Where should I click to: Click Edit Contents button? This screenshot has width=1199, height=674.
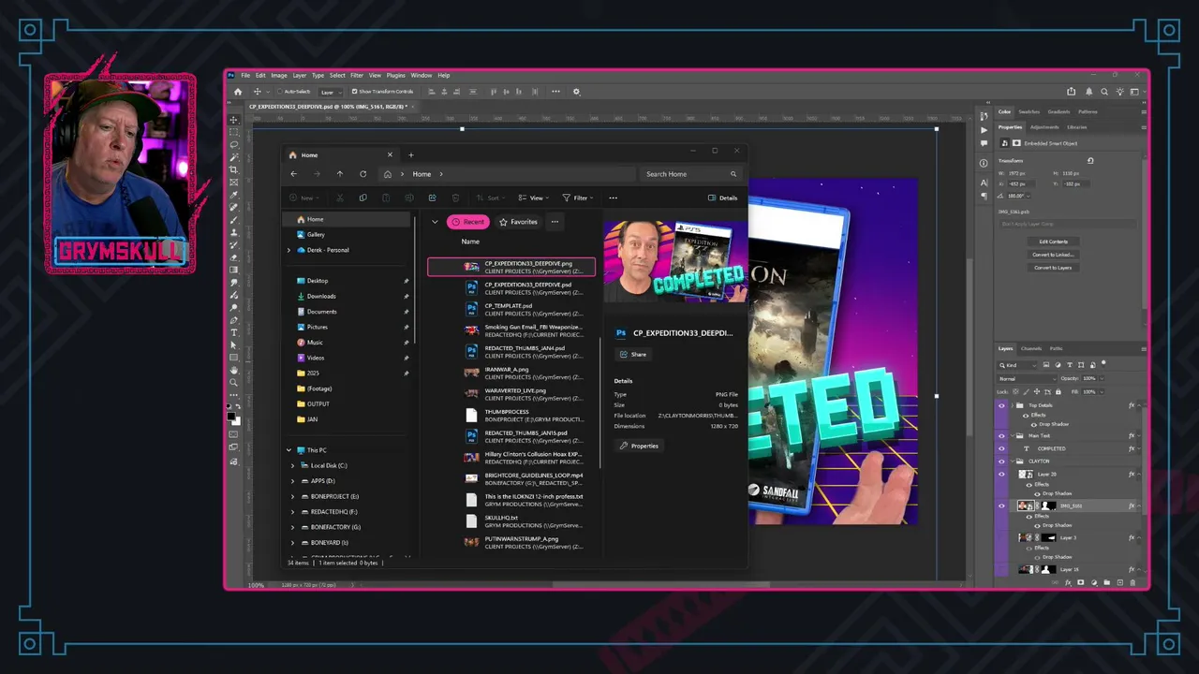[x=1053, y=242]
